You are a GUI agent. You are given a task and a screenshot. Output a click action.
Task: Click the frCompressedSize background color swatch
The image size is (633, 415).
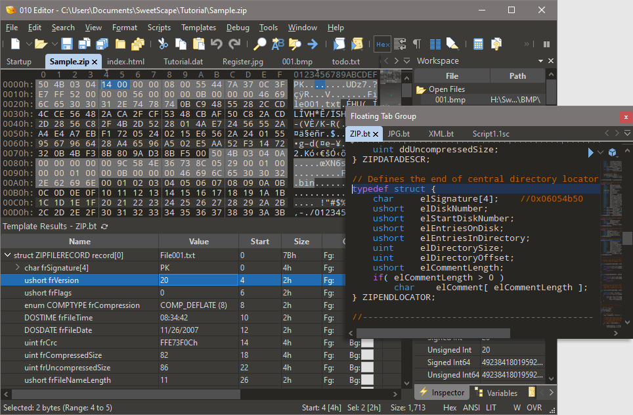tap(367, 355)
